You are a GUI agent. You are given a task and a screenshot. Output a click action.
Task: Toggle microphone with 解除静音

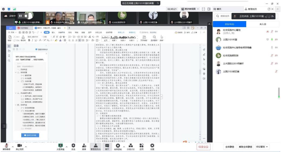click(x=6, y=146)
